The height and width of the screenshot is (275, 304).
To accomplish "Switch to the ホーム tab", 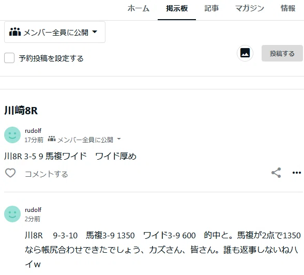I will pyautogui.click(x=139, y=8).
